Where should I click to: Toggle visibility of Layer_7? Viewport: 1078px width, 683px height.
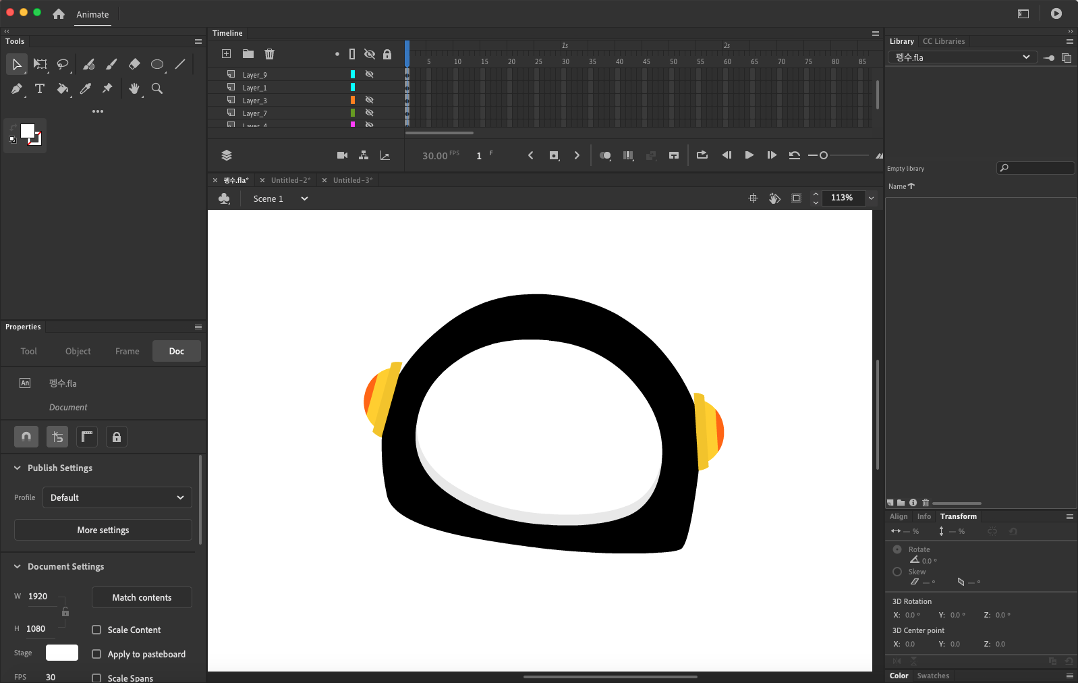click(369, 113)
